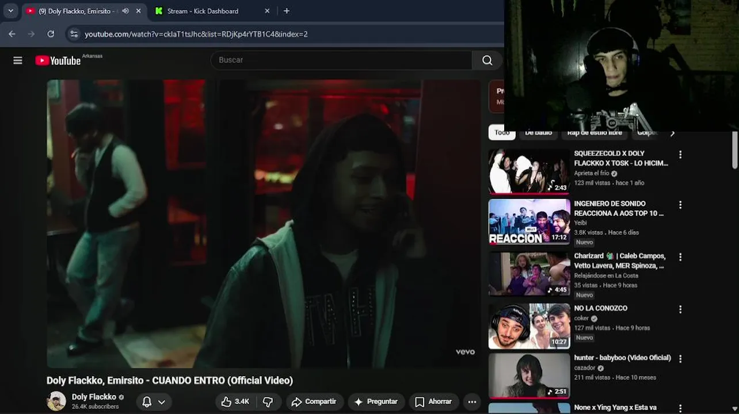739x414 pixels.
Task: Click the NO LA CONOZCO title
Action: click(600, 308)
